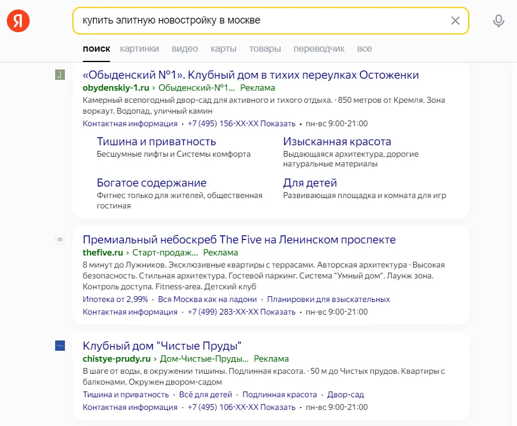Click the Реклама label of thefive.ru
Viewport: 517px width, 426px height.
(221, 253)
